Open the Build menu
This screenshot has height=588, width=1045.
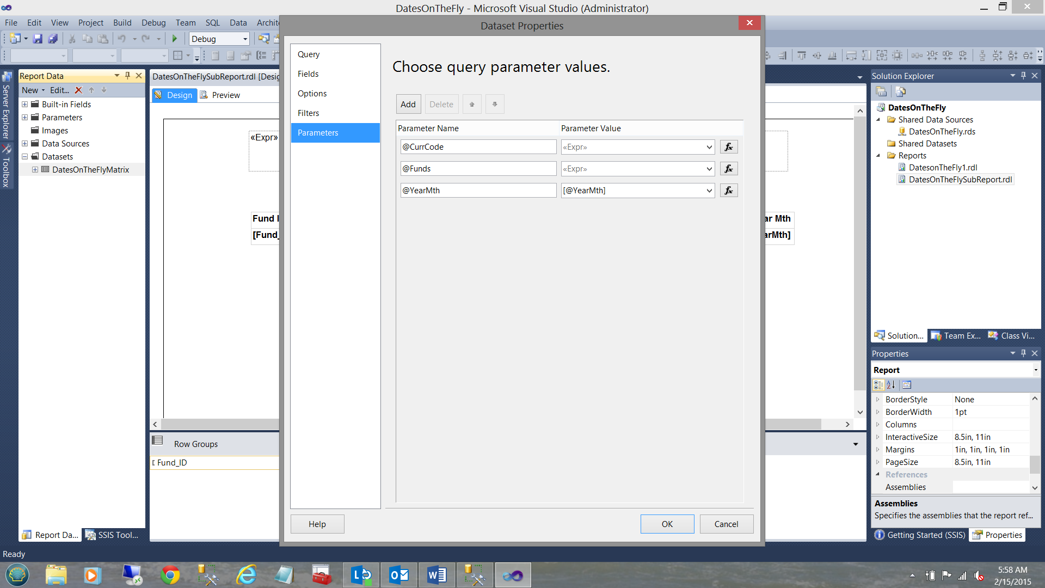point(122,23)
